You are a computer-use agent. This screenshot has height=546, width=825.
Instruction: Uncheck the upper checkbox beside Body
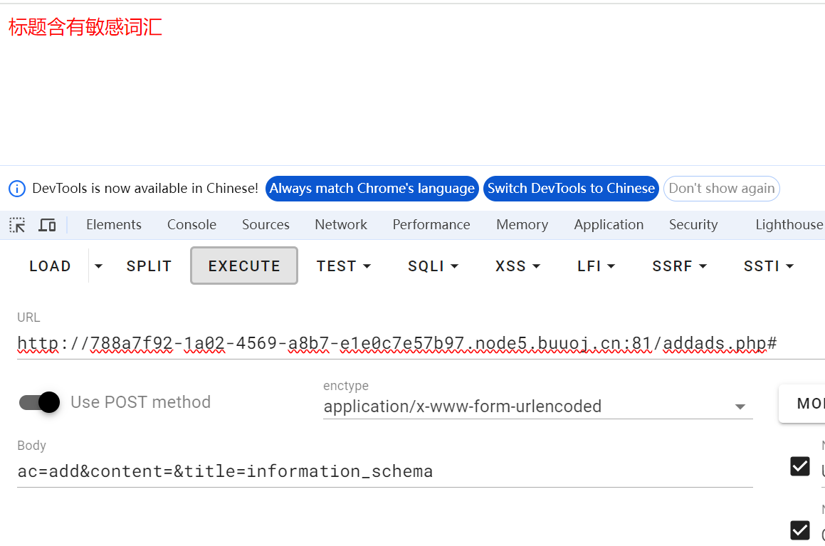coord(800,466)
